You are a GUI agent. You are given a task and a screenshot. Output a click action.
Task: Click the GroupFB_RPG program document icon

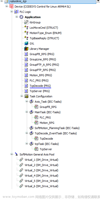point(26,54)
